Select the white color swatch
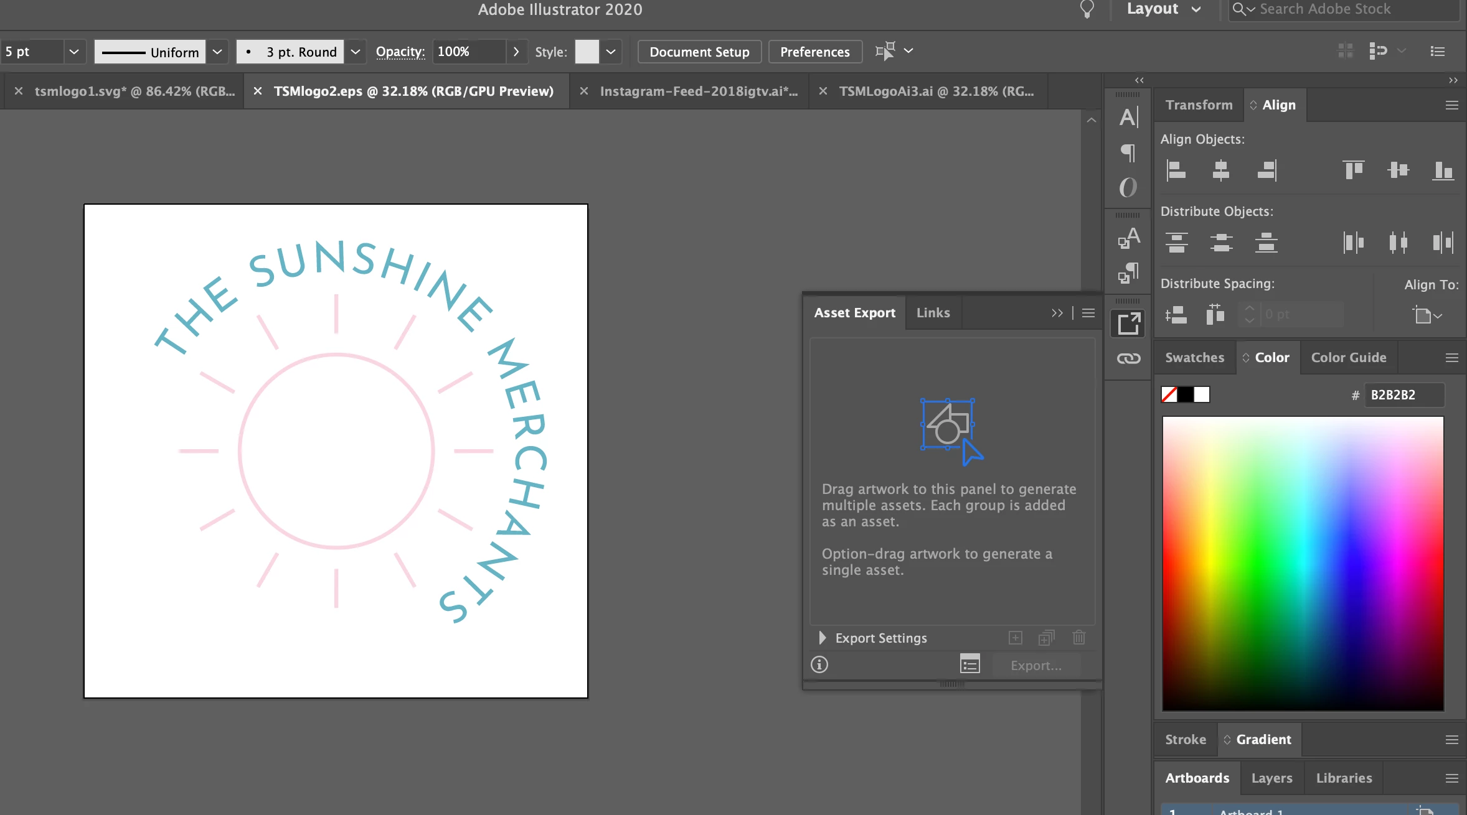The width and height of the screenshot is (1467, 815). 1202,394
